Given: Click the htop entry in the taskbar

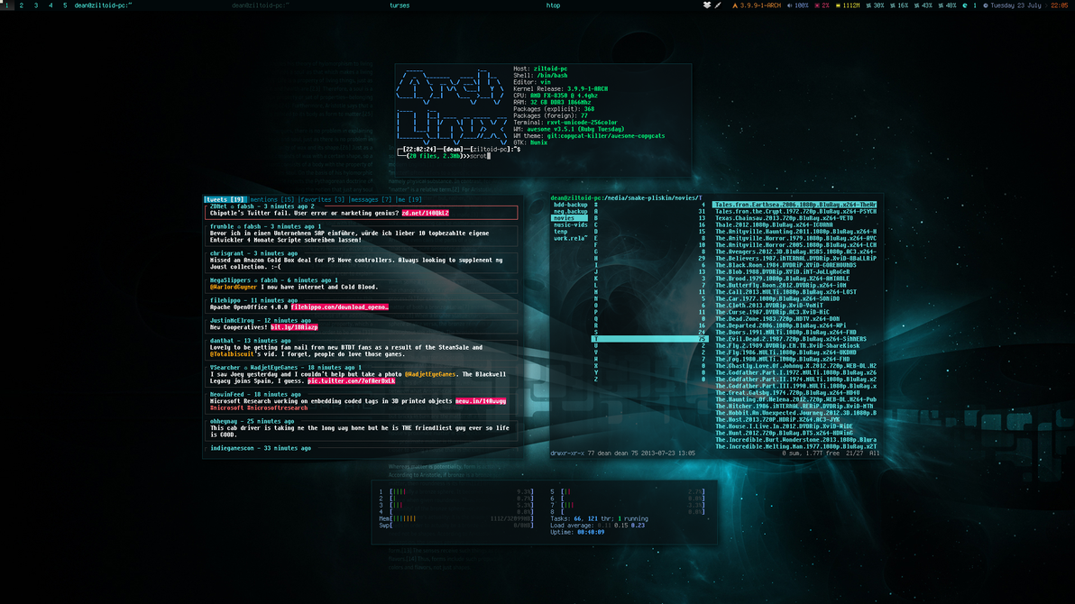Looking at the screenshot, I should (553, 5).
